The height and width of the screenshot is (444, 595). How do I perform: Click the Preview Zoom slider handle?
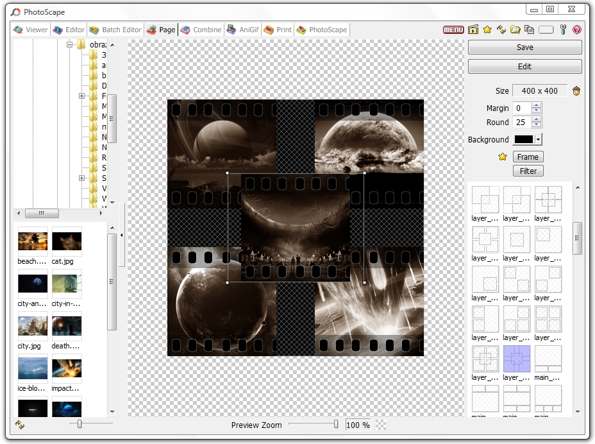[x=336, y=424]
